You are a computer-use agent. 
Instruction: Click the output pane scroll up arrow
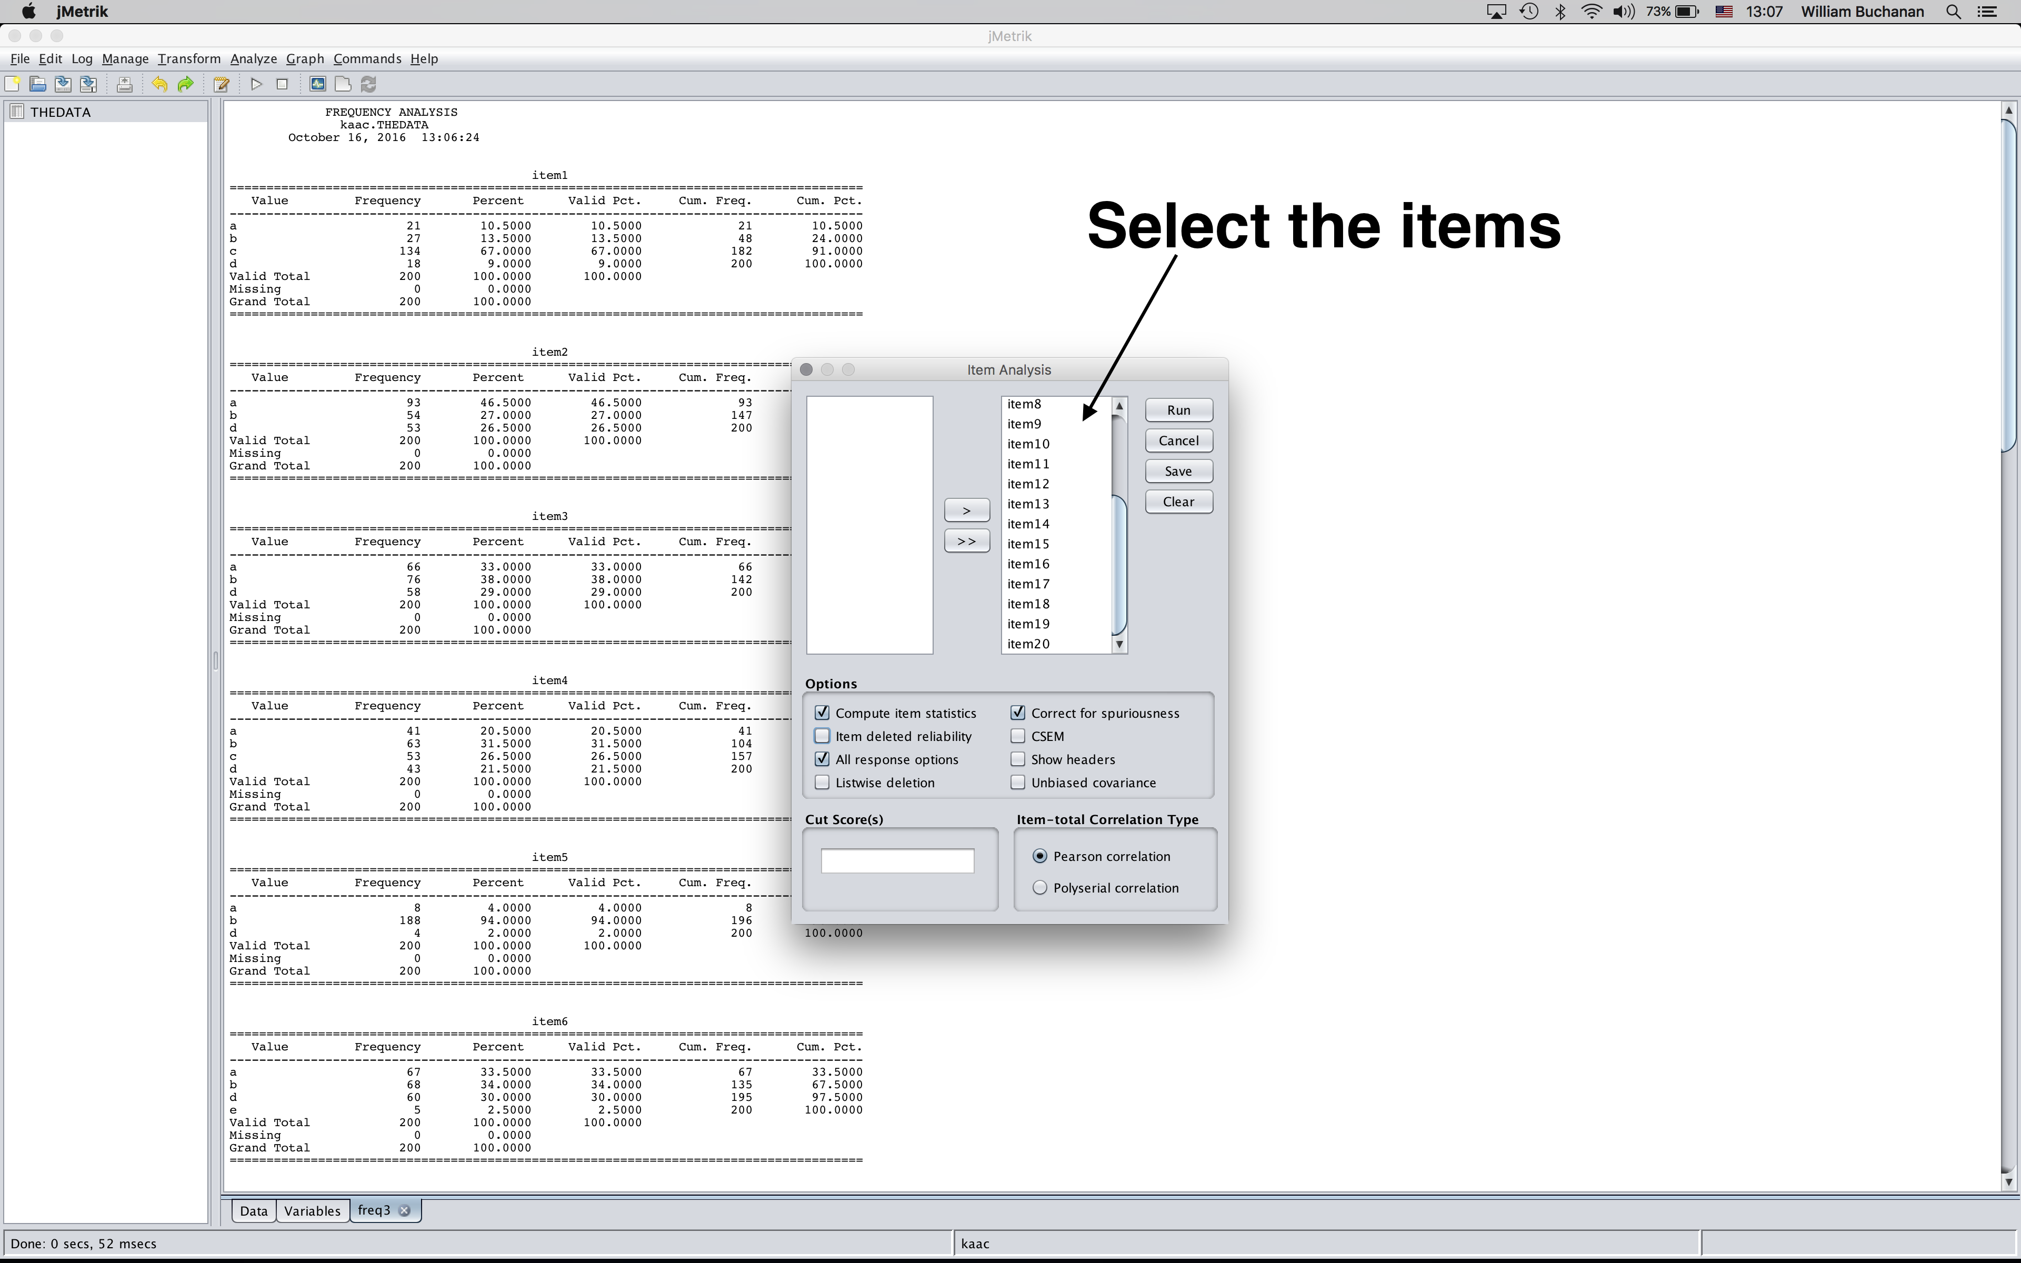[x=2008, y=111]
